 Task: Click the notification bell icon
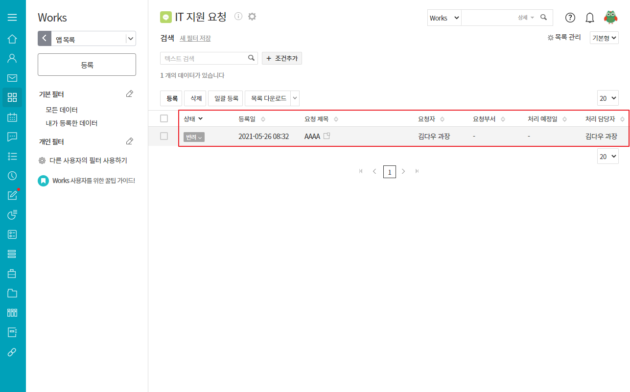click(590, 18)
